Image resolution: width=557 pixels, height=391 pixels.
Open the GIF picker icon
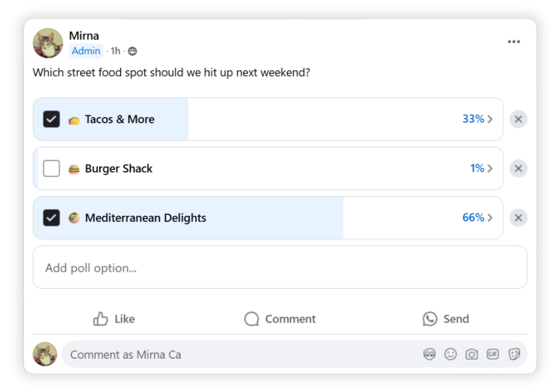tap(492, 354)
